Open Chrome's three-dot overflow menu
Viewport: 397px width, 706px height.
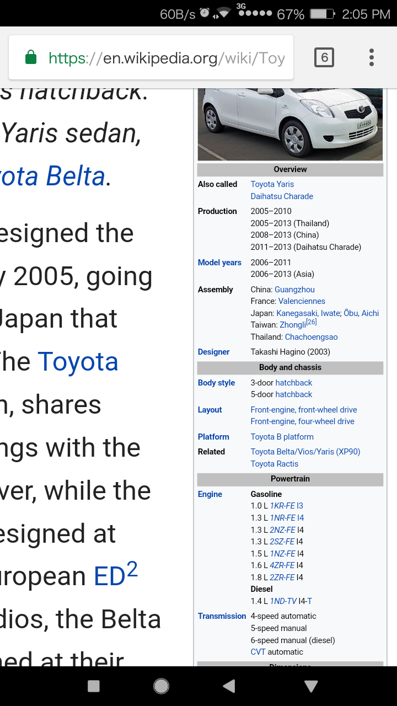point(372,57)
